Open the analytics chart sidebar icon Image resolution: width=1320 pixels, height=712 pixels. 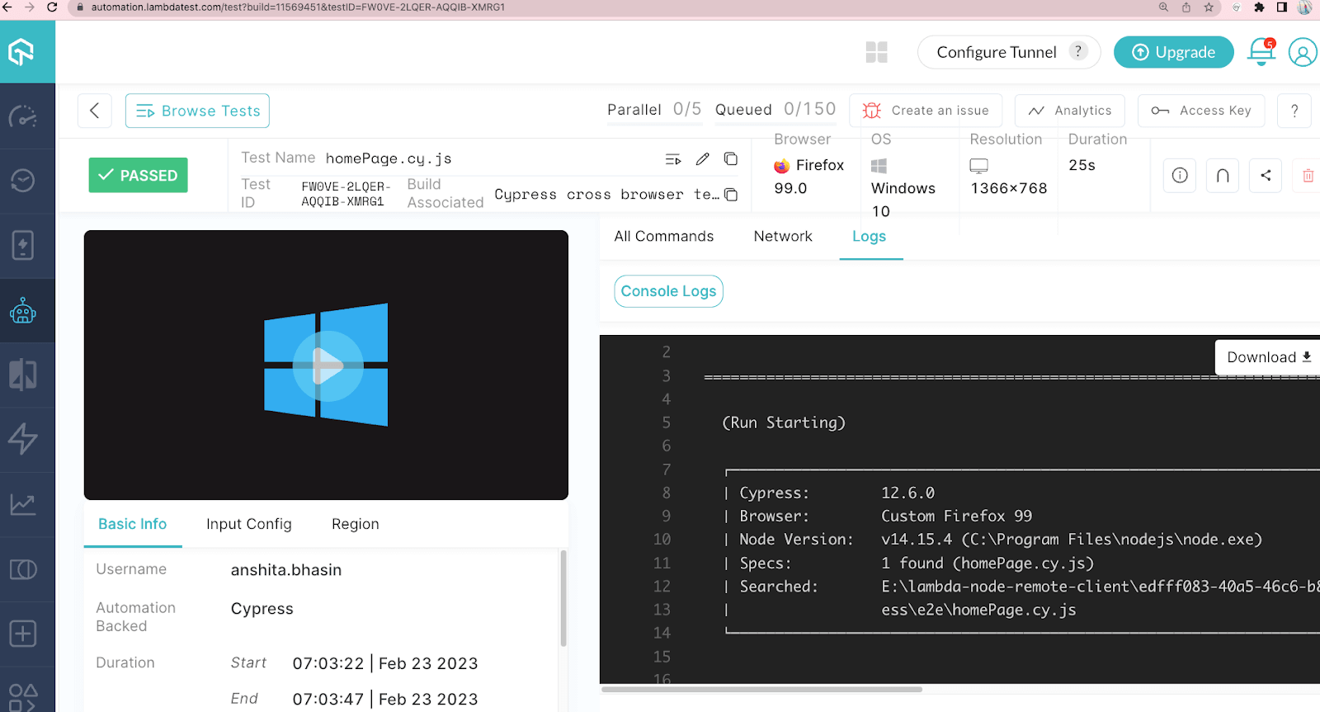[23, 504]
